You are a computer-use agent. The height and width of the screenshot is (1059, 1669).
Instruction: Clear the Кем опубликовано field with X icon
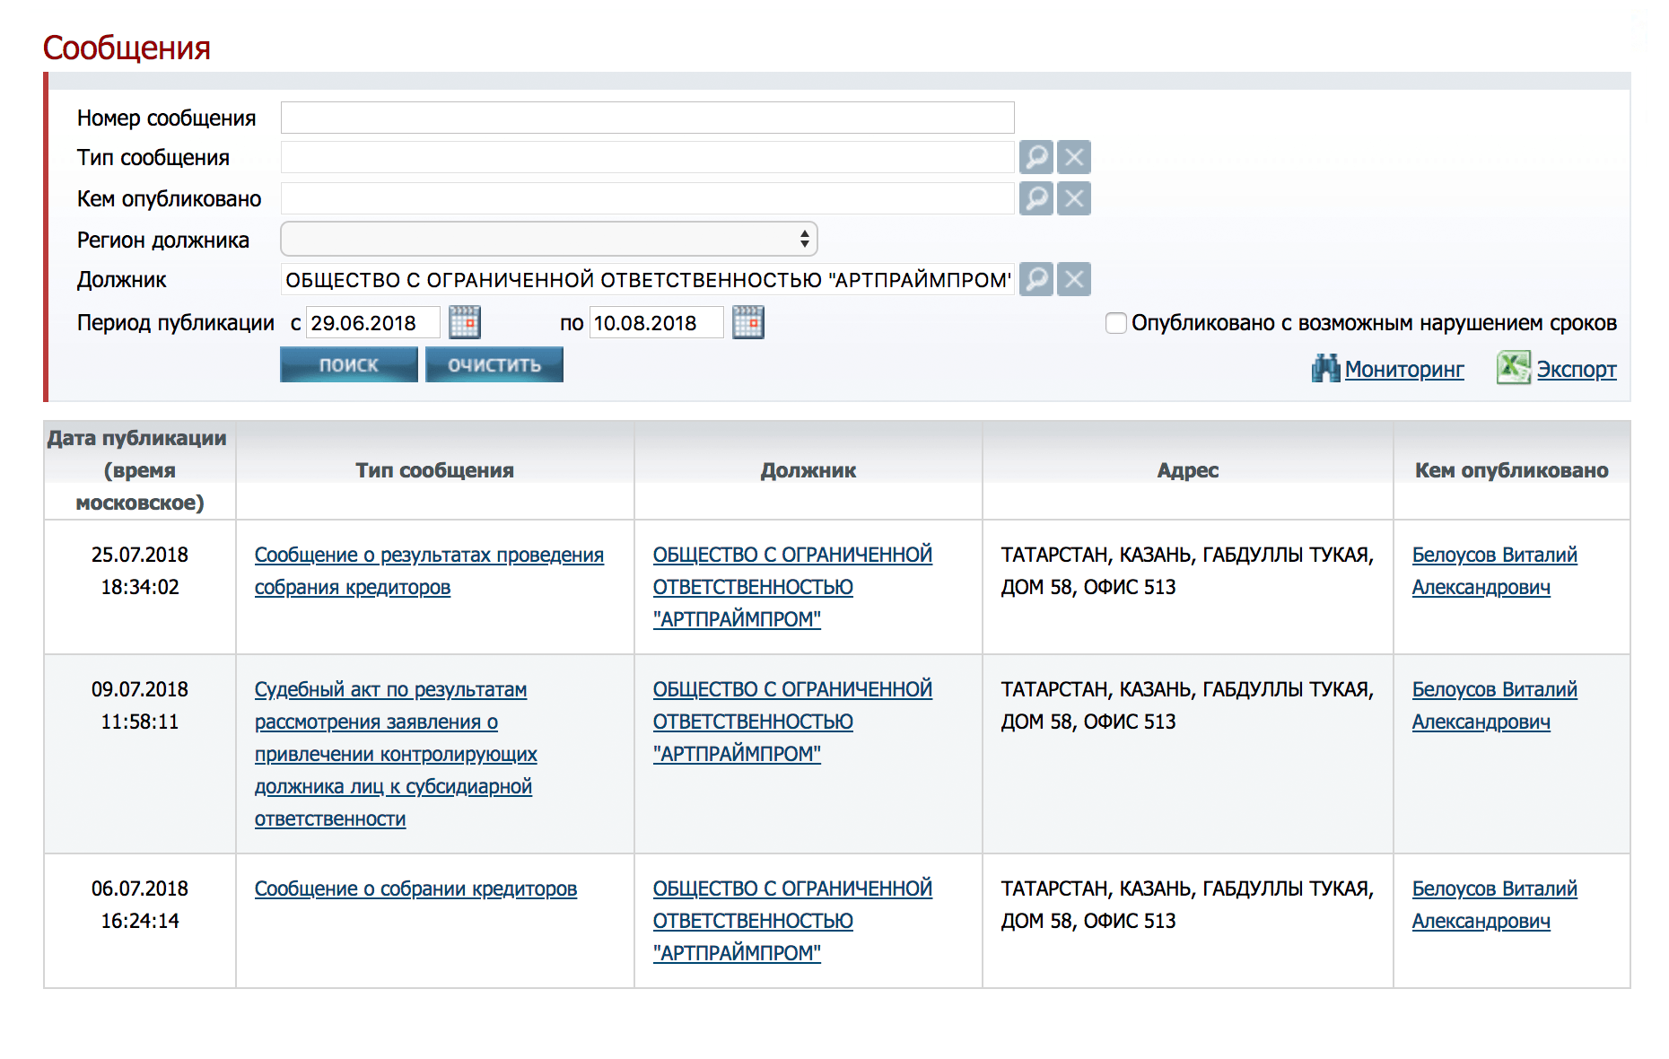(1074, 198)
